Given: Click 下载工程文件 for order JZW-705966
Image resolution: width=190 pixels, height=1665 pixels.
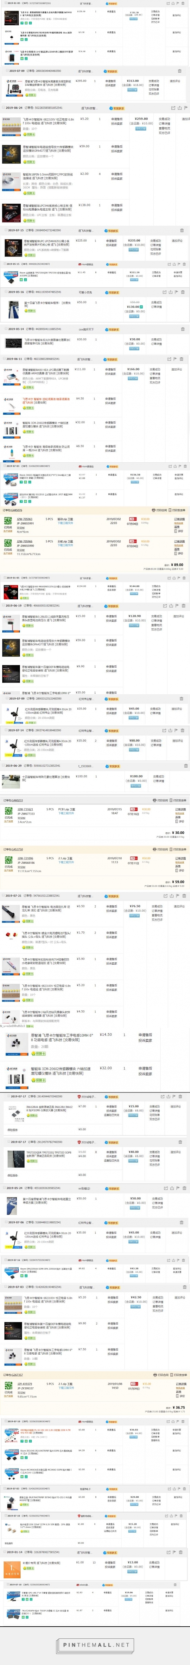Looking at the screenshot, I should pyautogui.click(x=66, y=545).
